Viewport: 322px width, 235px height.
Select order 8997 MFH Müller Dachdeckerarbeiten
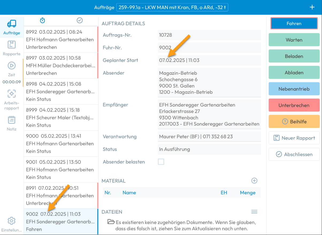[x=60, y=65]
